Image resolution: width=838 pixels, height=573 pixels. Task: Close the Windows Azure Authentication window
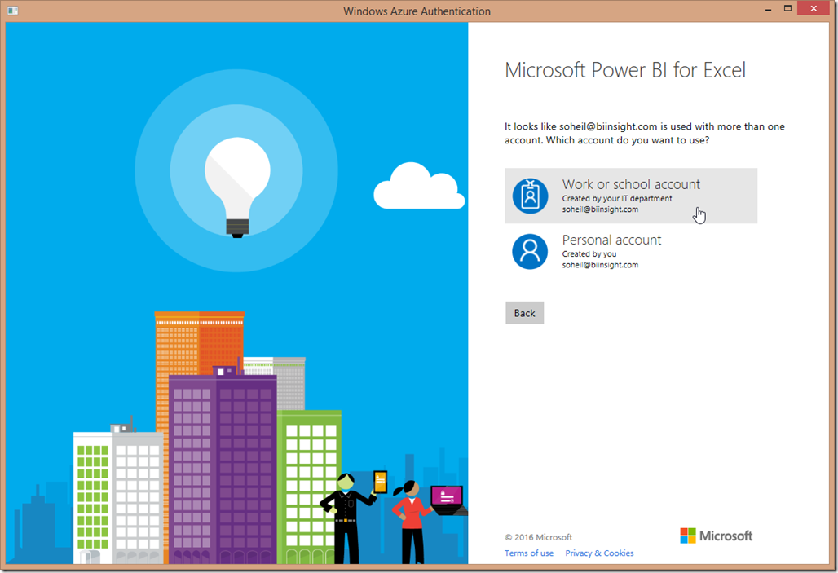[x=814, y=8]
